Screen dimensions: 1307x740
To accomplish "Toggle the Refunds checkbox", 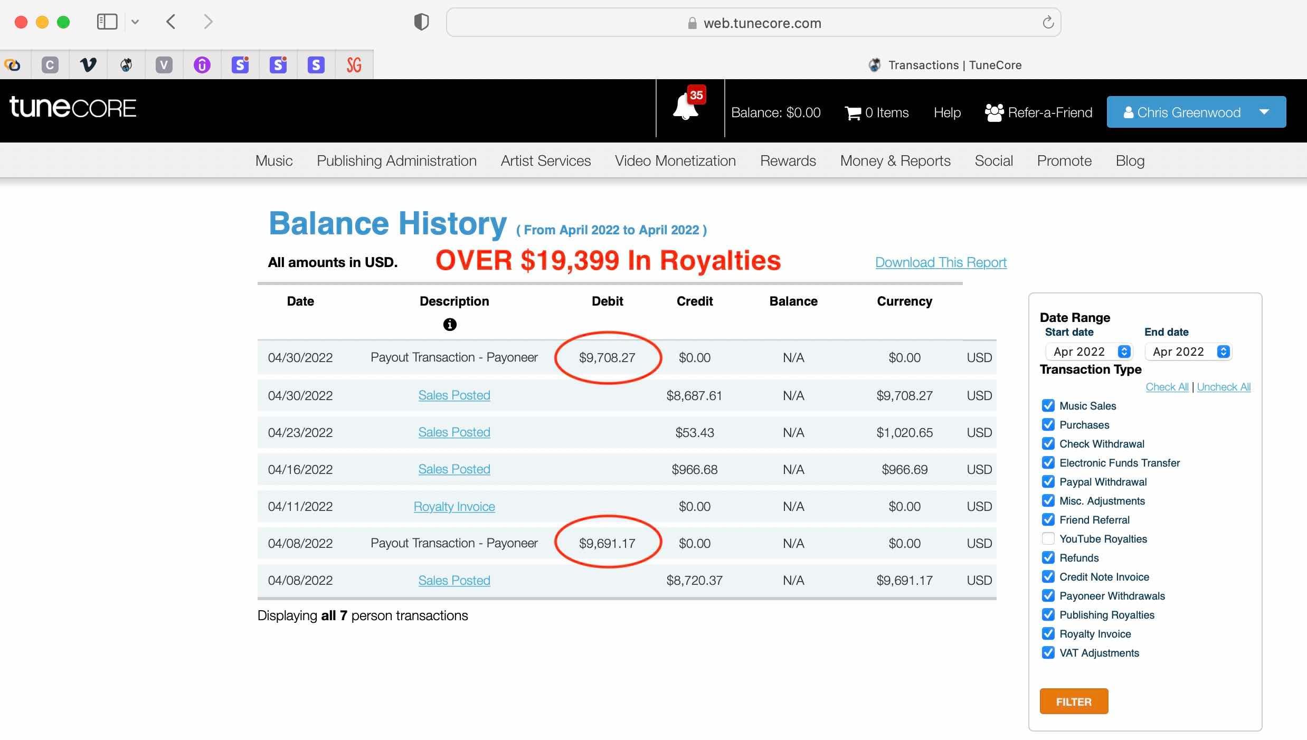I will coord(1048,557).
